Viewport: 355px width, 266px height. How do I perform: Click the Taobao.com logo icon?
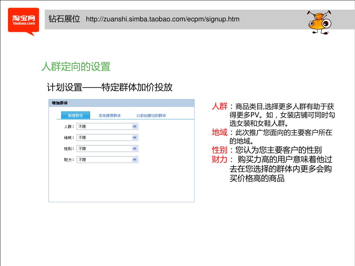(x=24, y=21)
